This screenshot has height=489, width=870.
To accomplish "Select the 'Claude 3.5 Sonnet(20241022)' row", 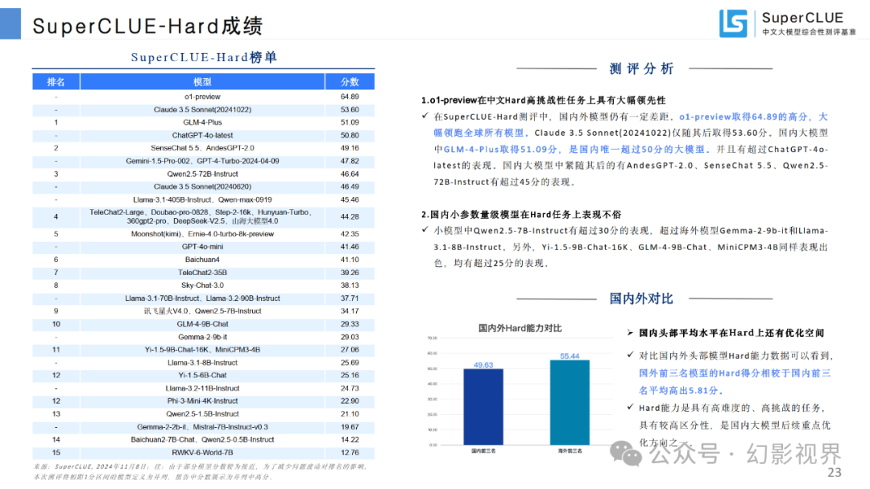I will [x=203, y=109].
